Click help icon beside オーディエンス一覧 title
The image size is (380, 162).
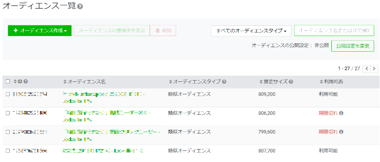(x=80, y=7)
